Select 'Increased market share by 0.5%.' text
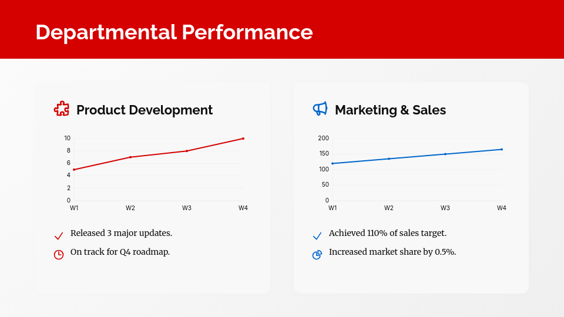564x317 pixels. click(x=392, y=252)
